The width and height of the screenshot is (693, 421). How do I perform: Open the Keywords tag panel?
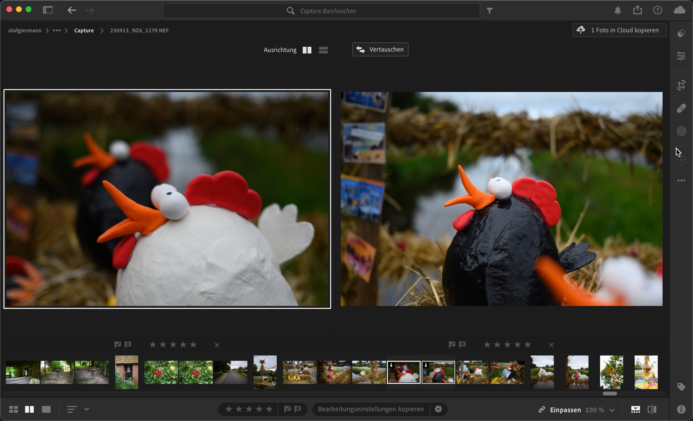tap(681, 387)
